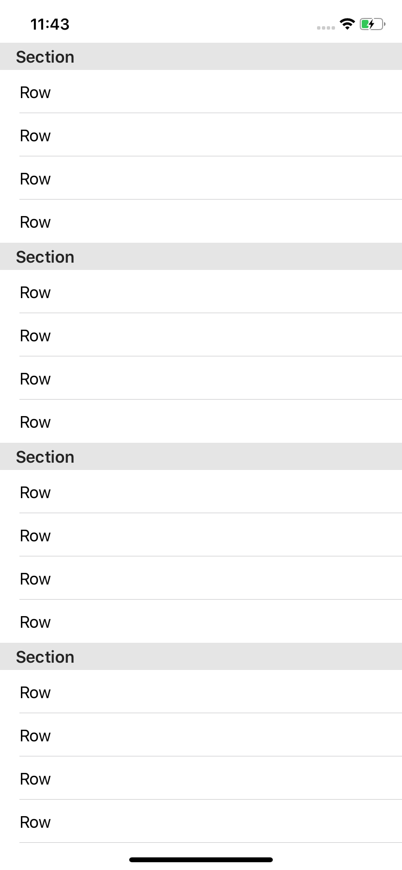The width and height of the screenshot is (402, 870).
Task: Tap the first Row under second Section
Action: click(x=201, y=292)
